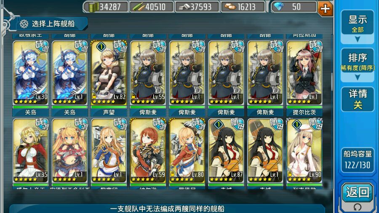Viewport: 379px width, 213px height.
Task: Click the gear icon beside 选择上阵舰船
Action: tap(24, 24)
